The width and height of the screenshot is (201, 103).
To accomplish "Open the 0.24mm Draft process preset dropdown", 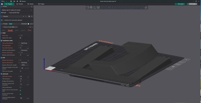I will pos(14,27).
